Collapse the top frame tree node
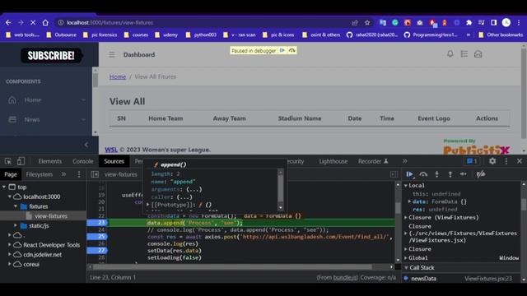This screenshot has height=296, width=527. pyautogui.click(x=4, y=187)
